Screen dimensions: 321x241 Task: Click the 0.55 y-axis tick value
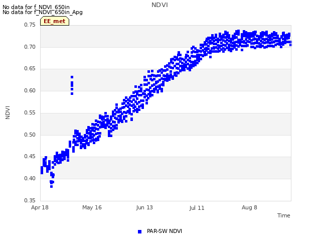coord(30,112)
